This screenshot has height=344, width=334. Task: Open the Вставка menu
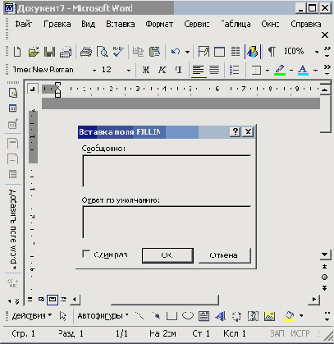(121, 24)
